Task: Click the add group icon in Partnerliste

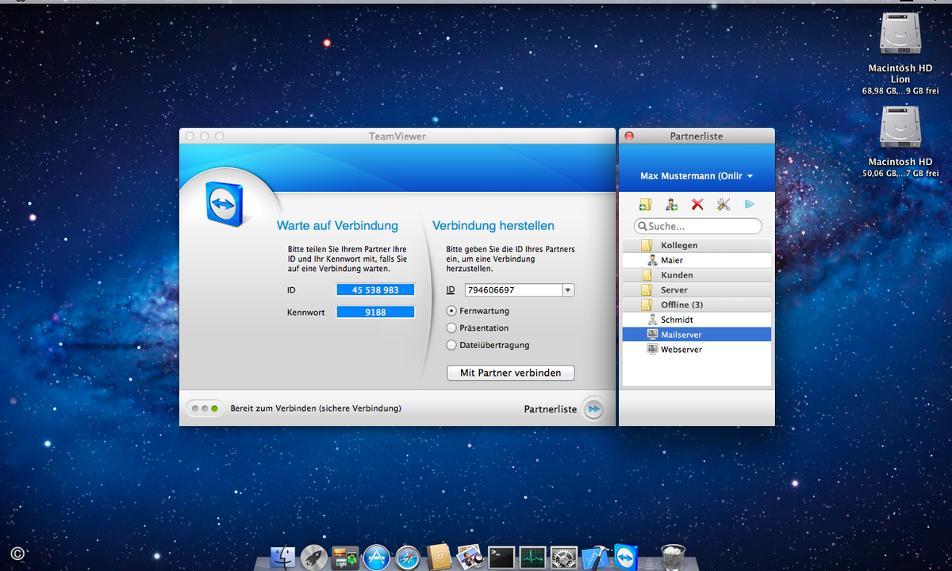Action: tap(646, 205)
